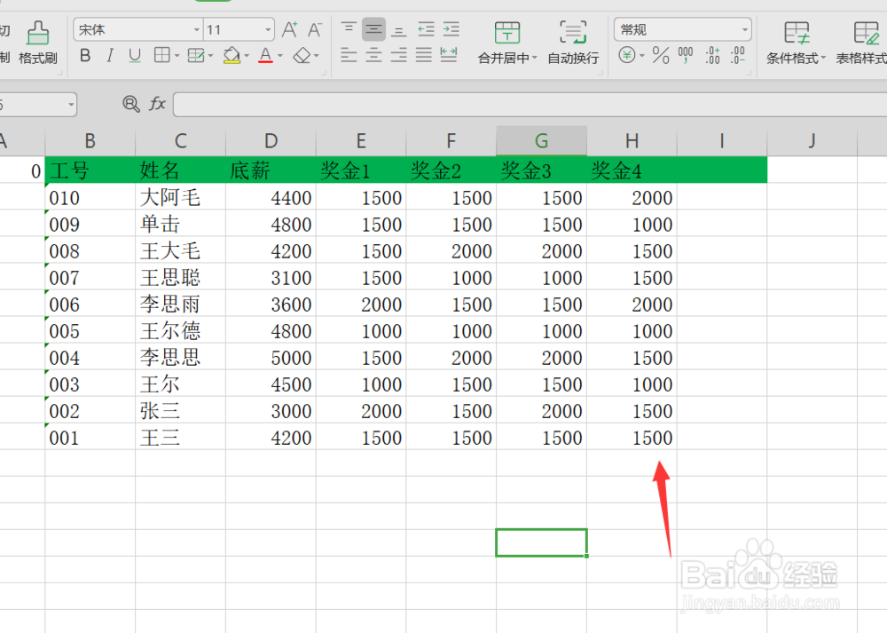Apply percent style
The image size is (887, 633).
660,55
